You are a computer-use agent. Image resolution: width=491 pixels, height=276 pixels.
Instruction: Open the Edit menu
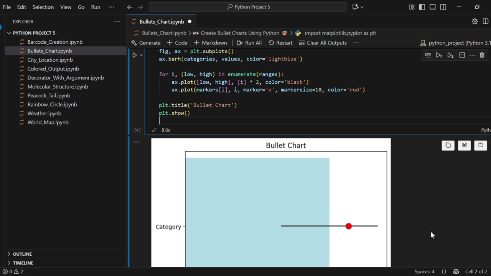[x=21, y=7]
